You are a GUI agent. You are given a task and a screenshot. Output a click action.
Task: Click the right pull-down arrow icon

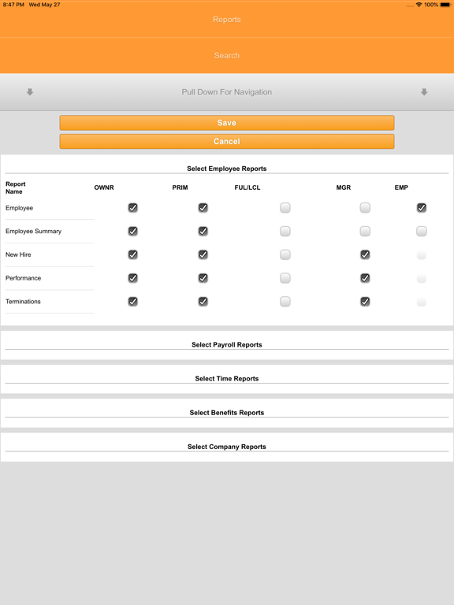tap(424, 92)
